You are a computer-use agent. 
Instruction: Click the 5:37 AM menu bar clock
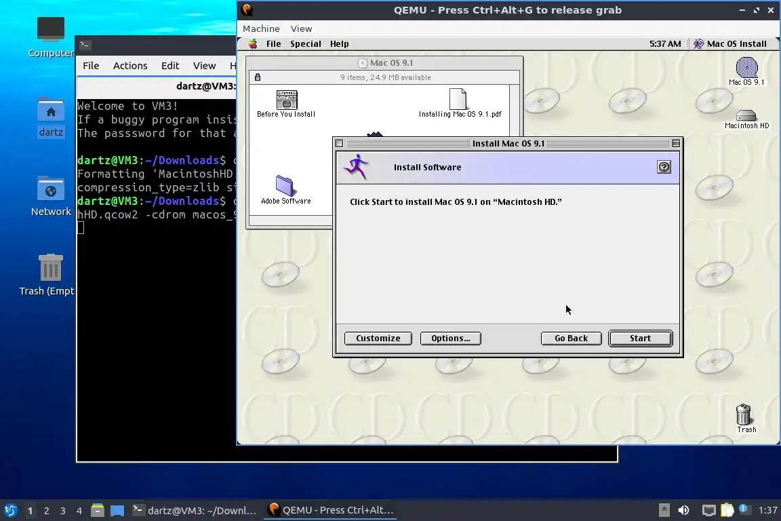click(x=665, y=44)
